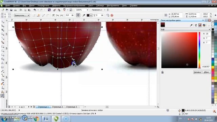Toggle the lock icon in color docker
217x122 pixels.
point(162,72)
